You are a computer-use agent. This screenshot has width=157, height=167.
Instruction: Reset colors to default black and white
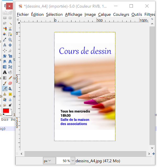4,115
